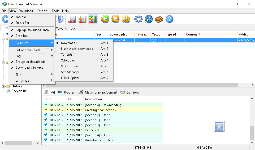Open the books help library icon
Screen dimensions: 255x150
coord(159,19)
